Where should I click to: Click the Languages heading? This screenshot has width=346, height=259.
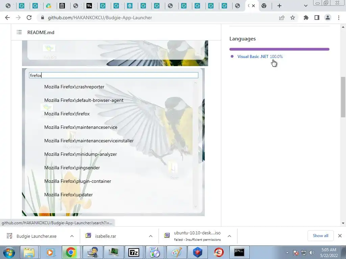point(243,39)
